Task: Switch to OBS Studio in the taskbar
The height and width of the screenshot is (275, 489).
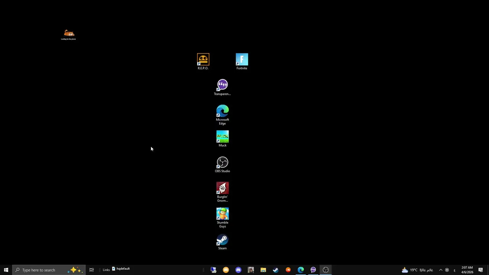Action: [x=325, y=270]
